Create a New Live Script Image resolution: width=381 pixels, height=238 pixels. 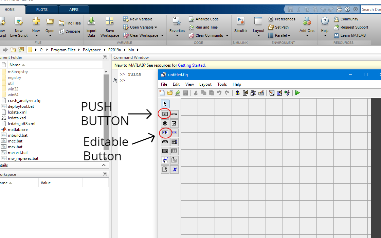coord(19,27)
